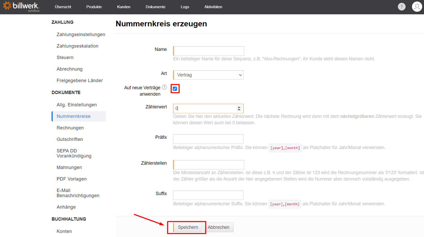Viewport: 424px width, 237px height.
Task: Click [year],[month] placeholder under Präfix
Action: [285, 148]
